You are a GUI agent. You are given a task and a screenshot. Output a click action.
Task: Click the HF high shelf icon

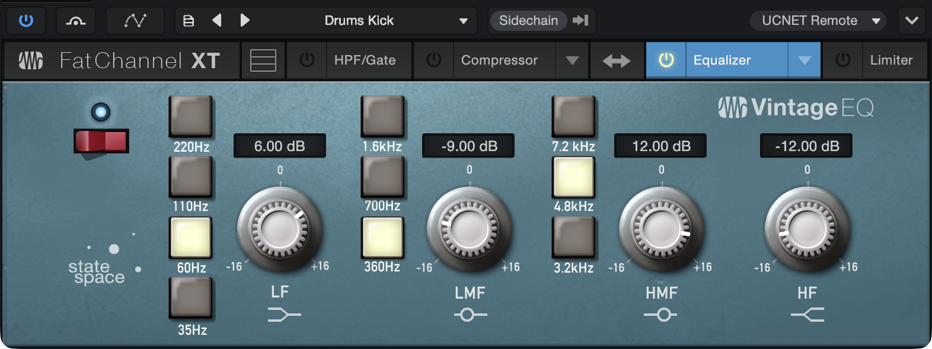pos(807,315)
